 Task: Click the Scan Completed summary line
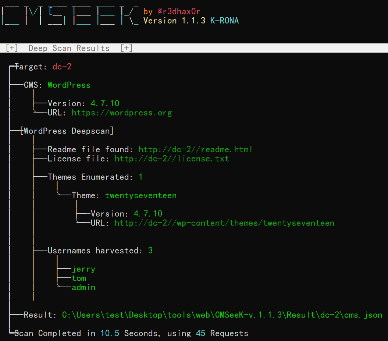coord(131,333)
